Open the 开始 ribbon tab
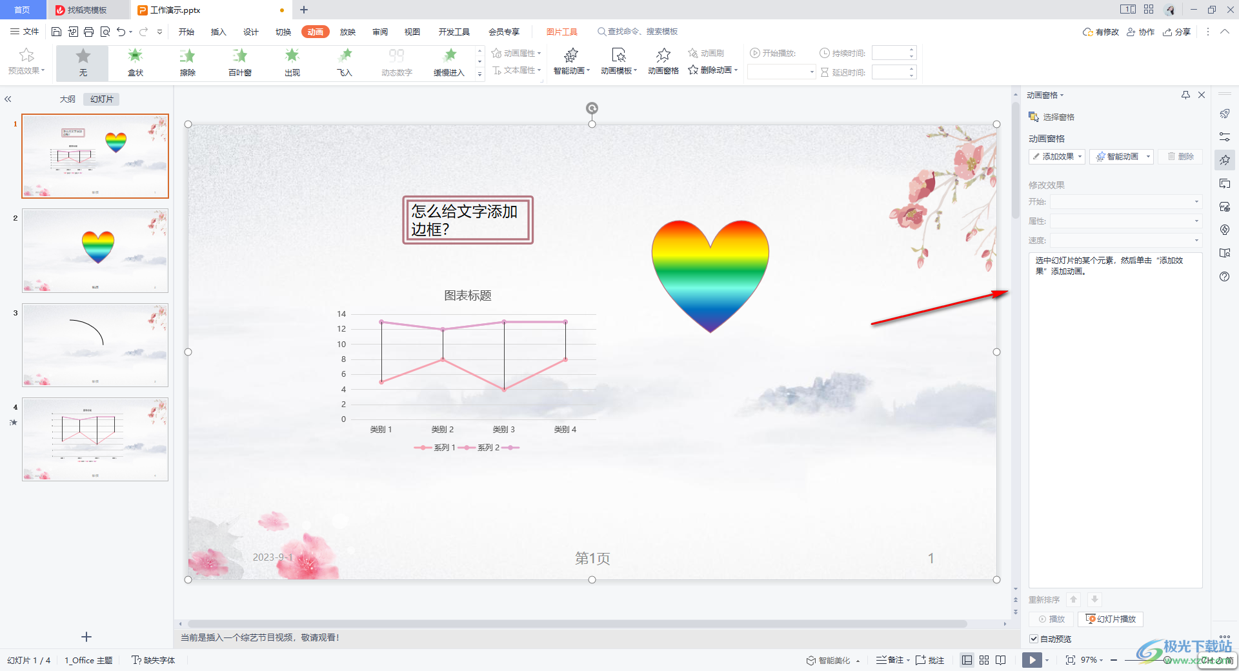Viewport: 1239px width, 671px height. point(186,32)
